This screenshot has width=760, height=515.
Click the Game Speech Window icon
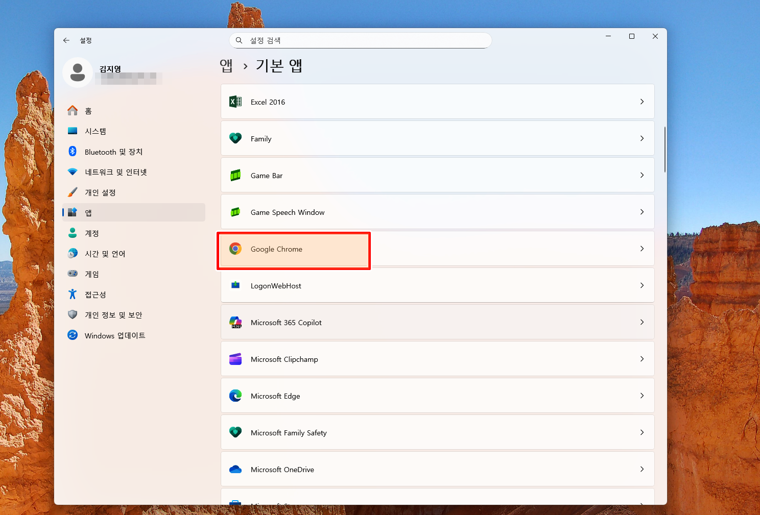point(235,212)
